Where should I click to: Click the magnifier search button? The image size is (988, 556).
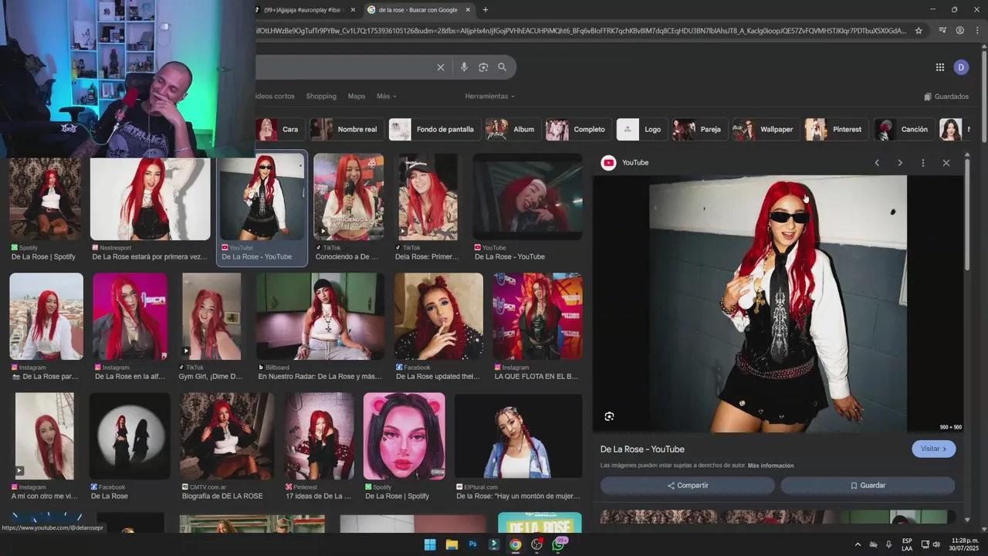coord(502,67)
